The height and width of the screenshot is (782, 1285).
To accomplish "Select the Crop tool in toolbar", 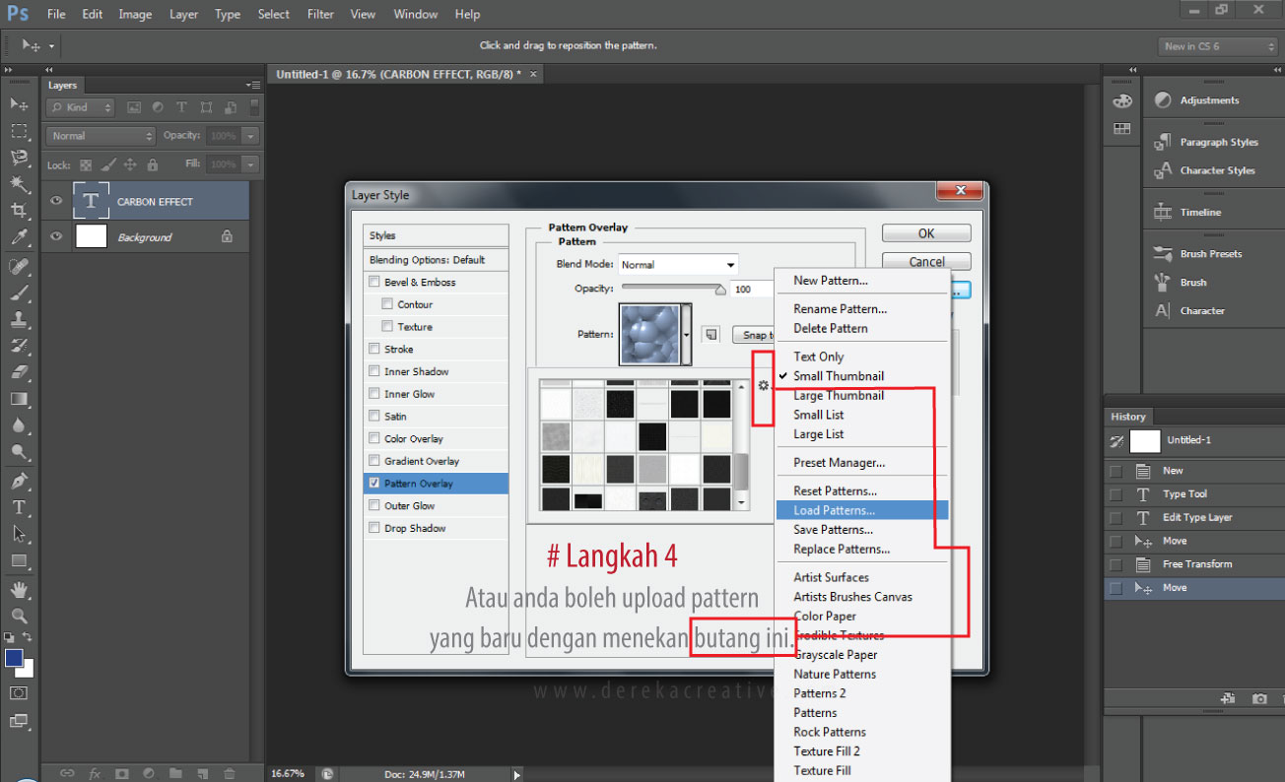I will [x=19, y=210].
